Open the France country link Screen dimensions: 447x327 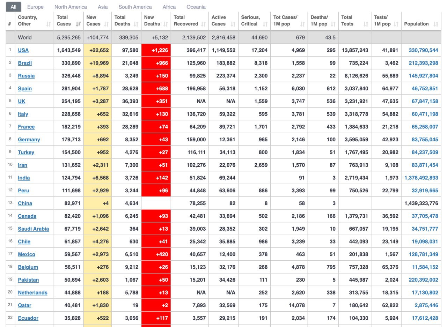point(26,127)
